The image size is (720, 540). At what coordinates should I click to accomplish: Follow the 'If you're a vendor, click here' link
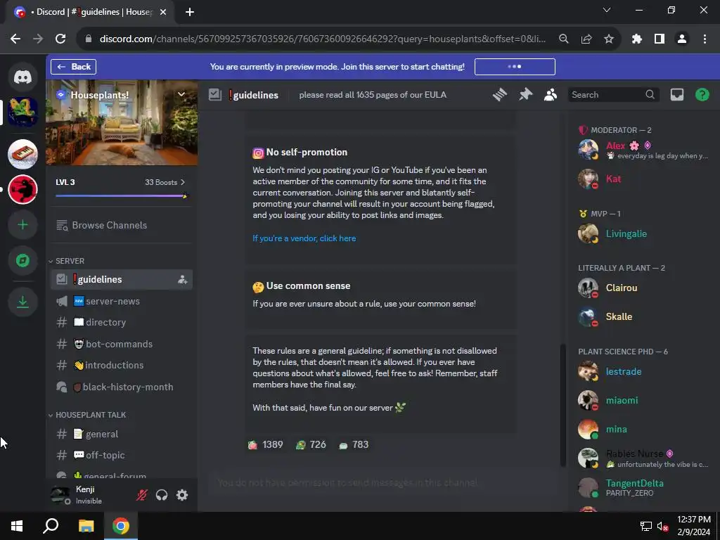304,238
